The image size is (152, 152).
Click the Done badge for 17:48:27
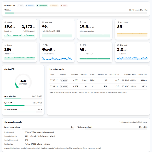coord(64,80)
